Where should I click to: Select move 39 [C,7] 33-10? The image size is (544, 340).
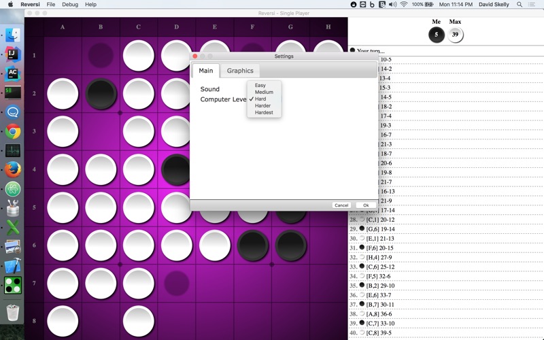(446, 324)
